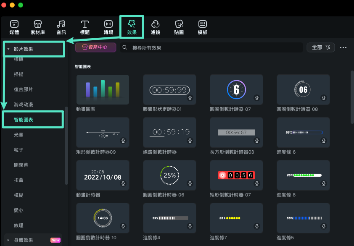
Task: Select the 素材庫 stock library icon
Action: pos(37,26)
